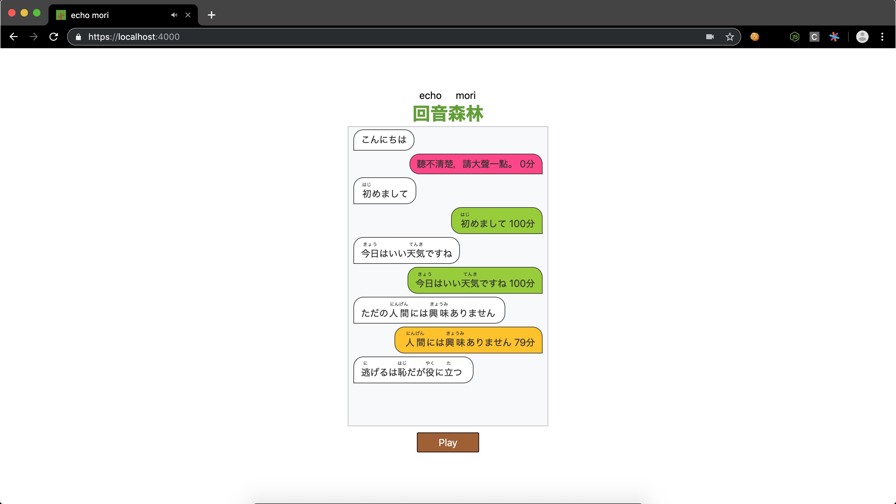Click the 逃げるは恥だが役に立つ bubble
Viewport: 896px width, 504px height.
413,370
